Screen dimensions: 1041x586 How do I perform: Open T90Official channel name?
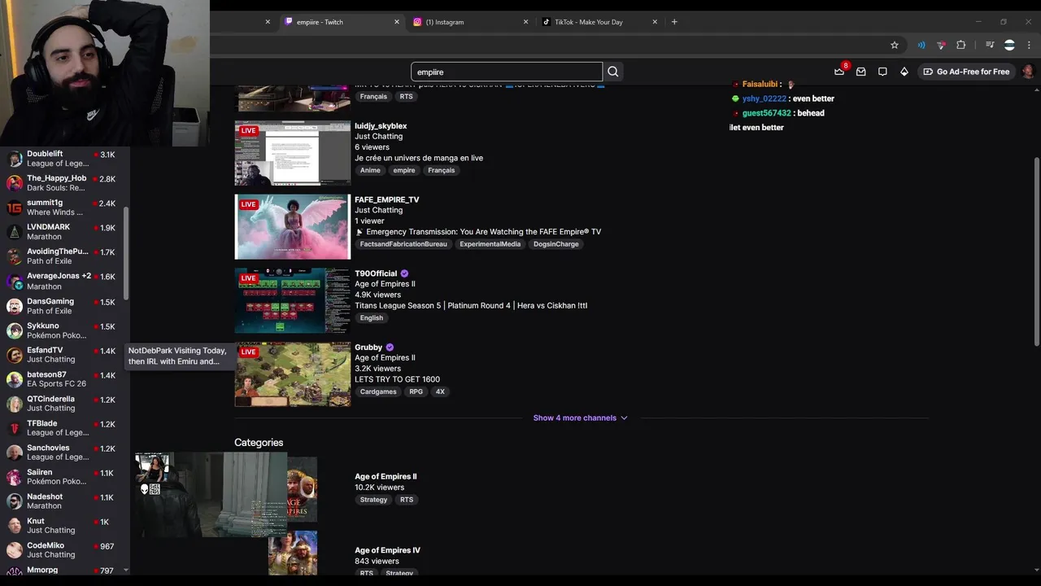(x=376, y=273)
